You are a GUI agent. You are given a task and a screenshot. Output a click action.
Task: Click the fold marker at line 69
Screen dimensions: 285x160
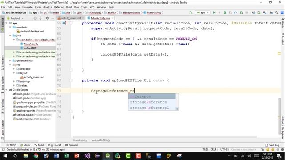[71, 80]
